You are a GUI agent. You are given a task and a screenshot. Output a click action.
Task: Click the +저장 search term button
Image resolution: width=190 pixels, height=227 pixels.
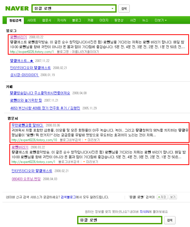tap(162, 197)
